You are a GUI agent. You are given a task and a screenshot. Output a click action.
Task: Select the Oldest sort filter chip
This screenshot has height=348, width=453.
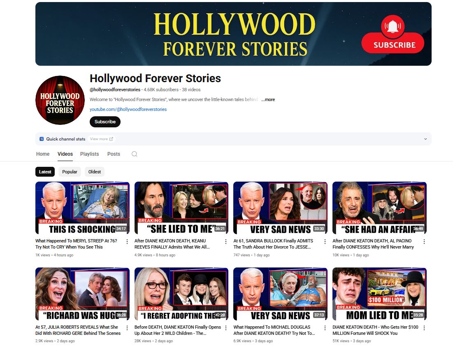pos(95,172)
